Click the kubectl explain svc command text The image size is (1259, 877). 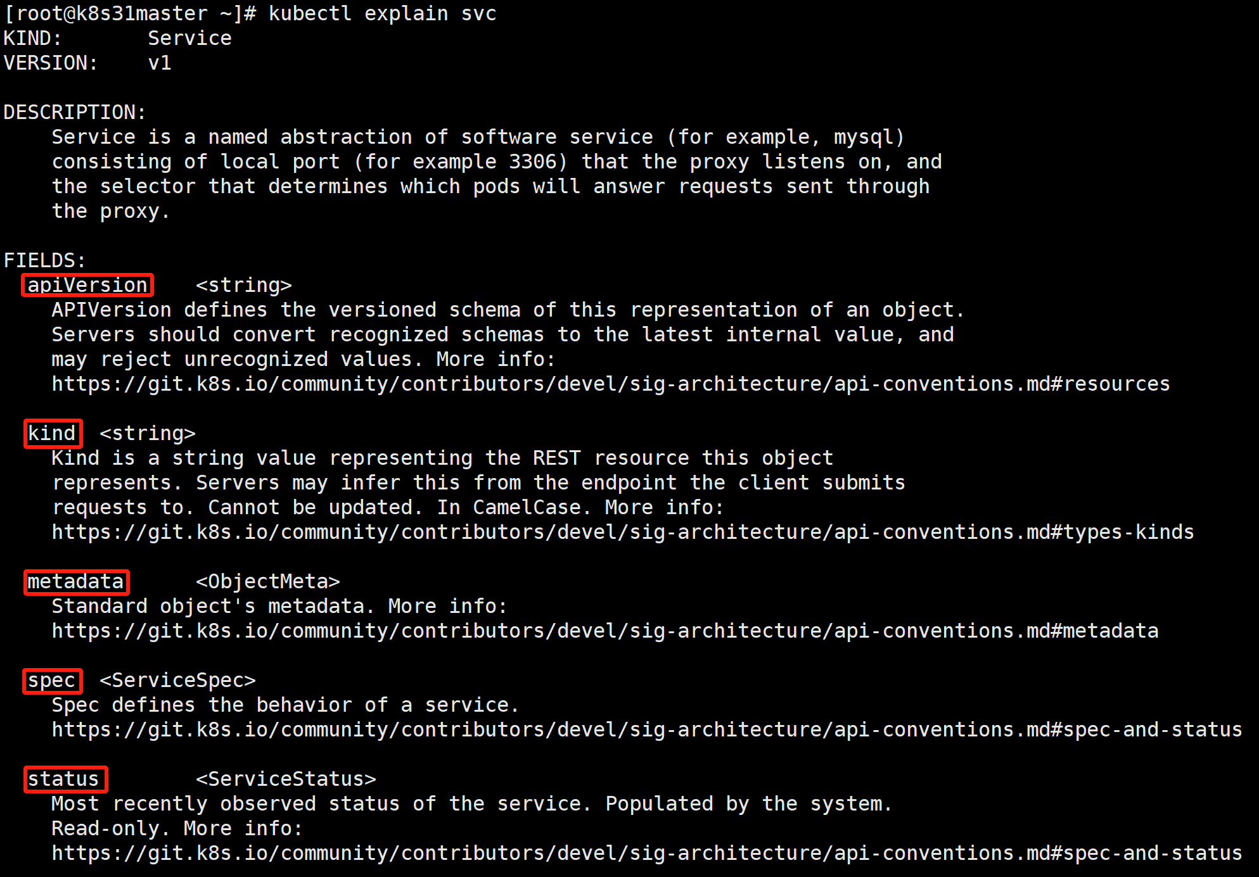[383, 13]
